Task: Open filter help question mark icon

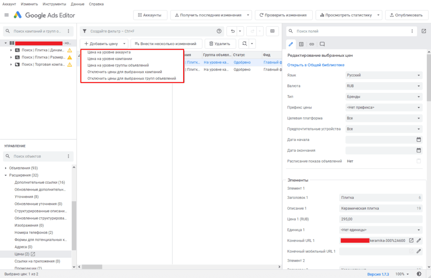Action: (219, 31)
